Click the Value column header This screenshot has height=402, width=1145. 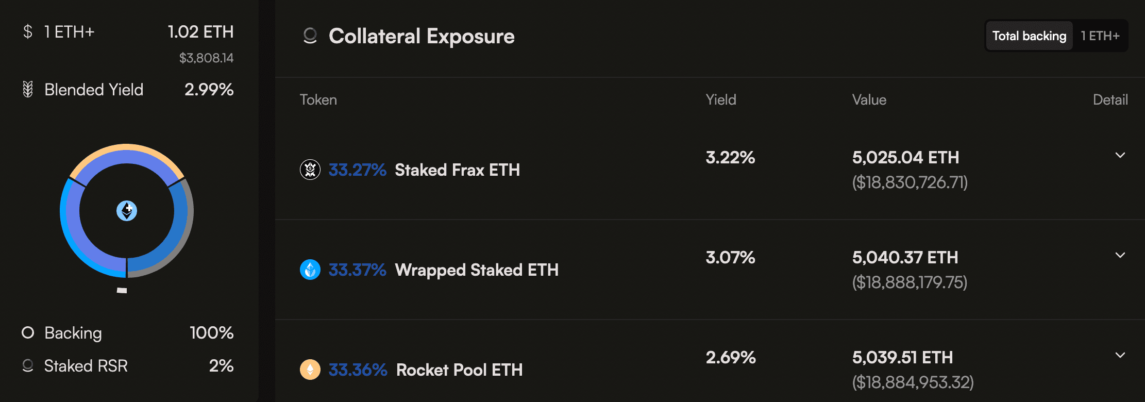click(x=869, y=100)
